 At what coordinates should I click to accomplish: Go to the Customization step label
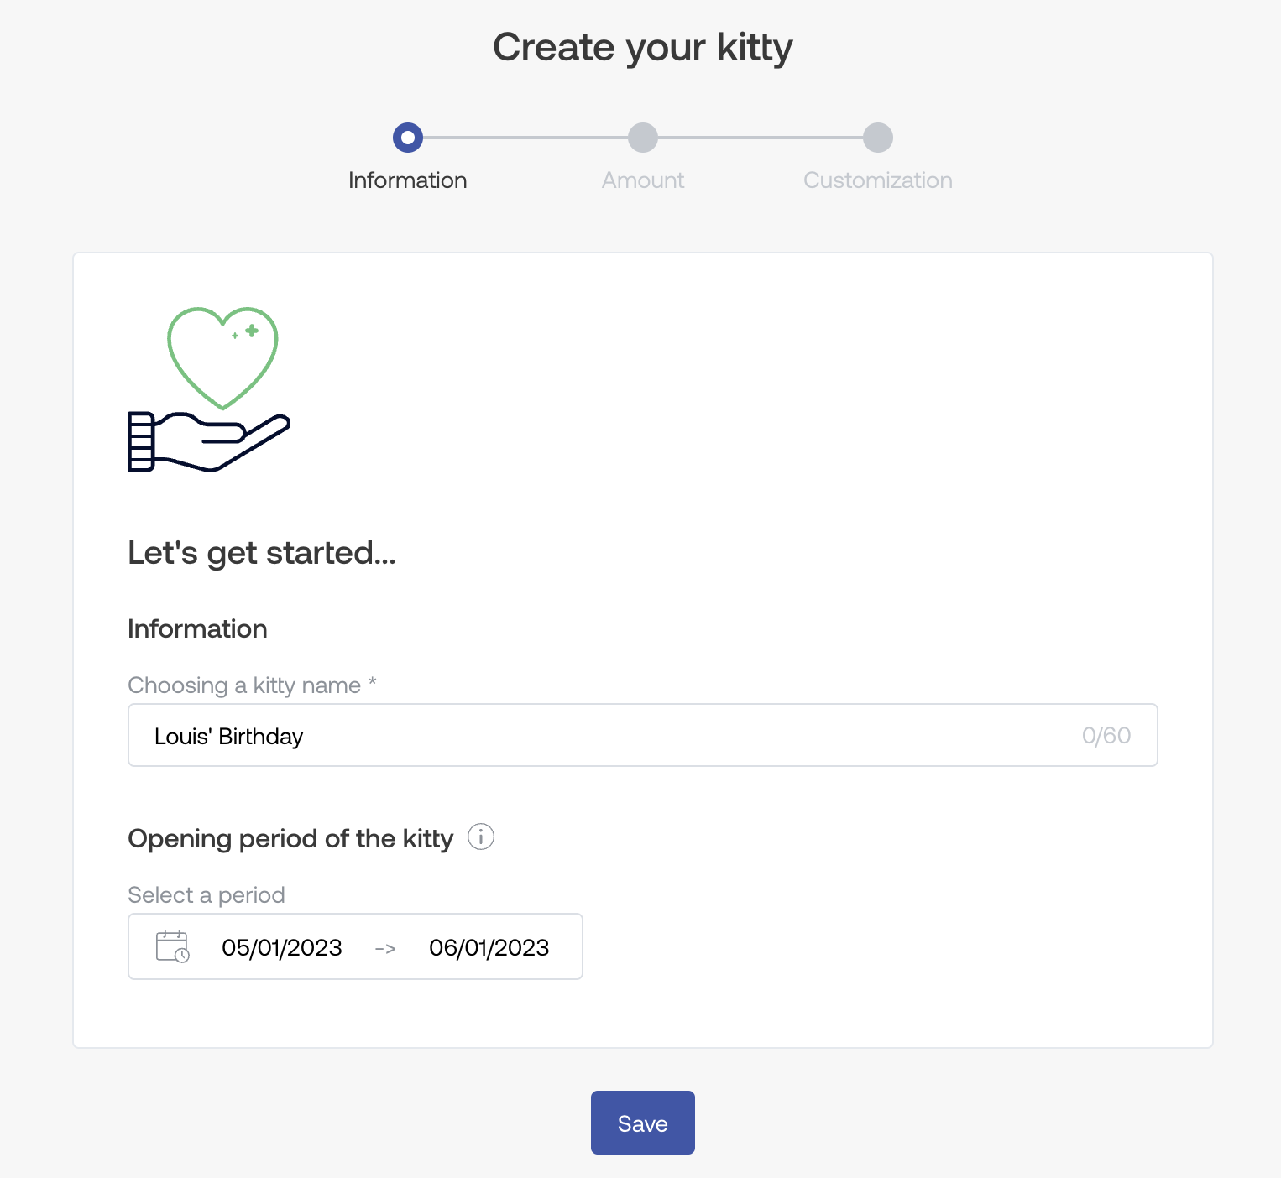click(x=878, y=180)
